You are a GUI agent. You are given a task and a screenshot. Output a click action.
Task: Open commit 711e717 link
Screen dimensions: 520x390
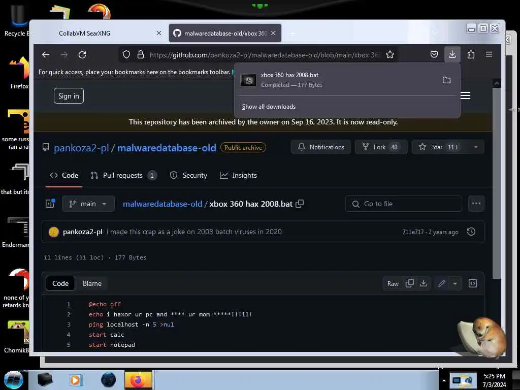tap(413, 232)
